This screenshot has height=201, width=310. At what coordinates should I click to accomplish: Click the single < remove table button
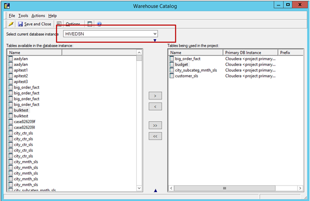(155, 106)
